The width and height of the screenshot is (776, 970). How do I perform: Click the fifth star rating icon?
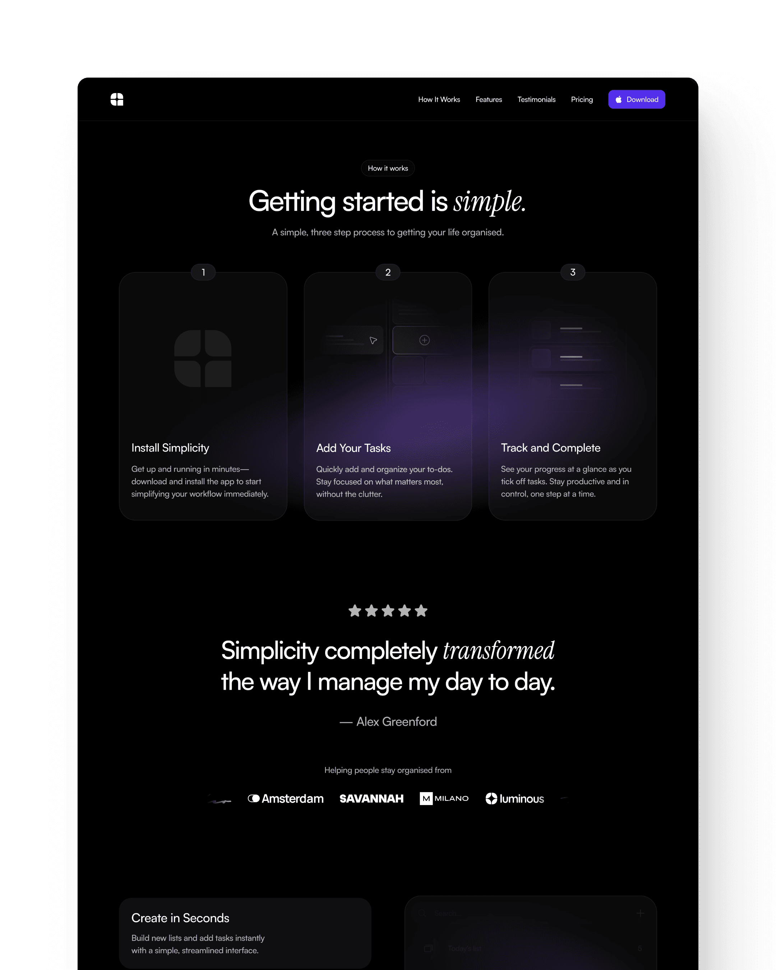coord(422,610)
